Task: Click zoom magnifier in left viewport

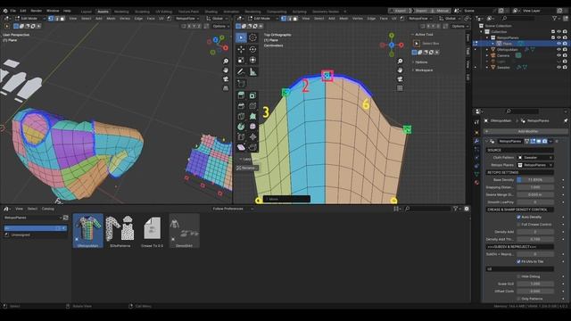Action: pos(226,62)
